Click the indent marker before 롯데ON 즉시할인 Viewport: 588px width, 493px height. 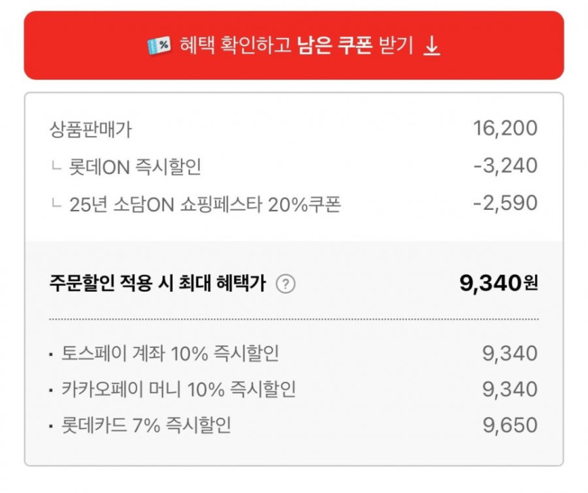click(56, 167)
